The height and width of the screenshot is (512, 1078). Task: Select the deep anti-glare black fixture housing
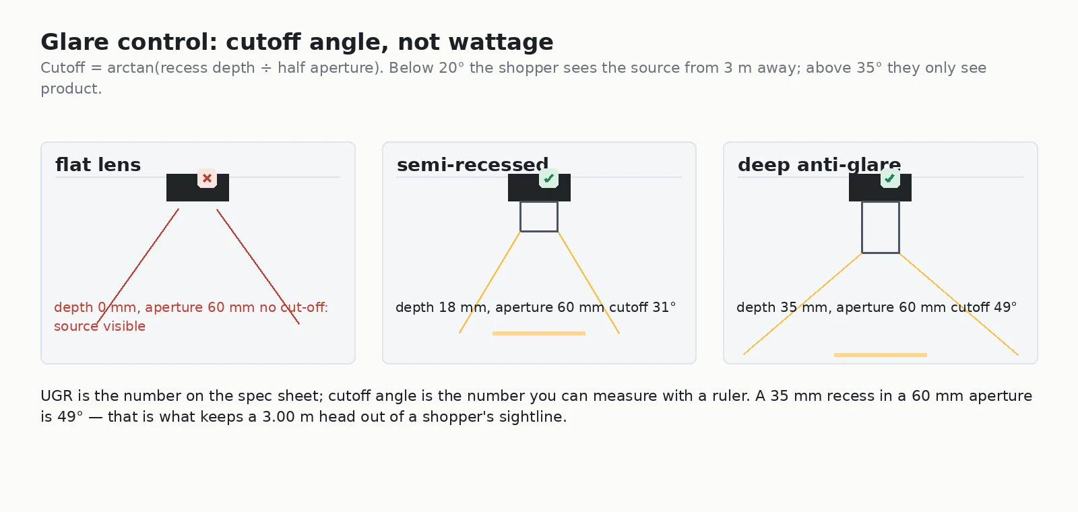pos(880,187)
